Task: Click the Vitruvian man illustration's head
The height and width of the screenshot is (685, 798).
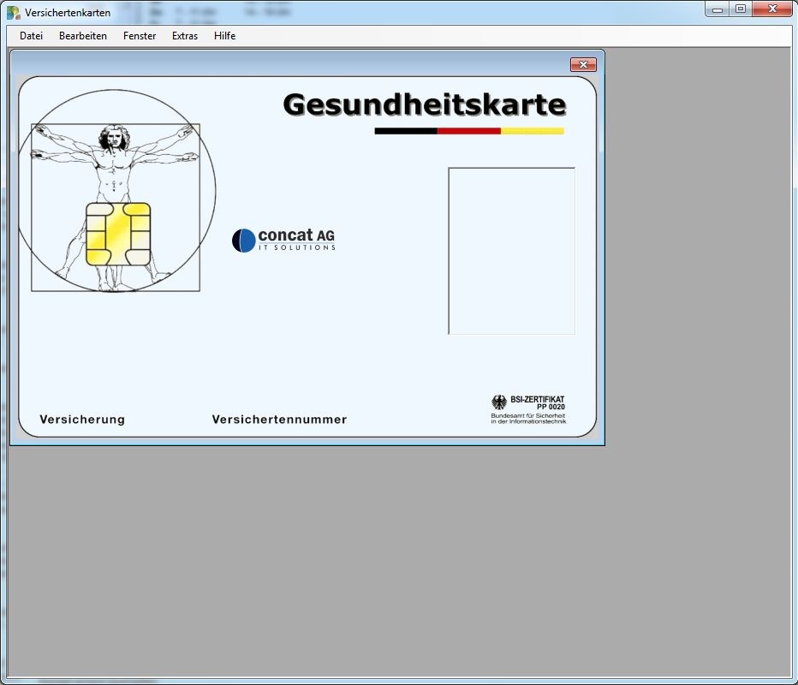Action: click(x=114, y=138)
